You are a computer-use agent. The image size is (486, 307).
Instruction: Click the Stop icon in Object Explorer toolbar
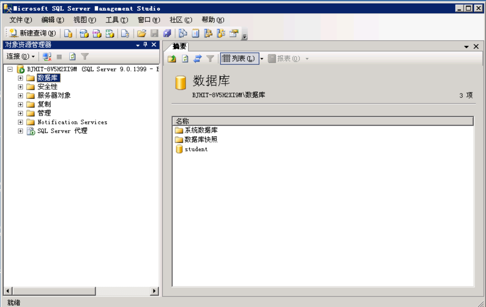coord(59,56)
